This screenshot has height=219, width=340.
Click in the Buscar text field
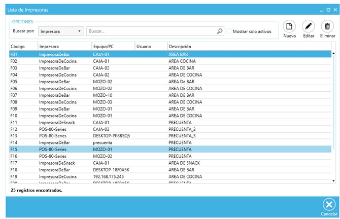point(152,31)
